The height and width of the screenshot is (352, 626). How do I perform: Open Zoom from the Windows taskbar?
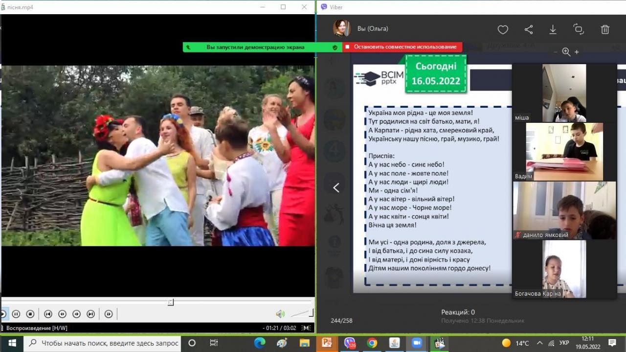417,343
